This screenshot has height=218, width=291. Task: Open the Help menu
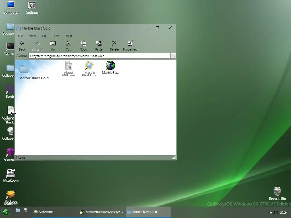click(69, 36)
